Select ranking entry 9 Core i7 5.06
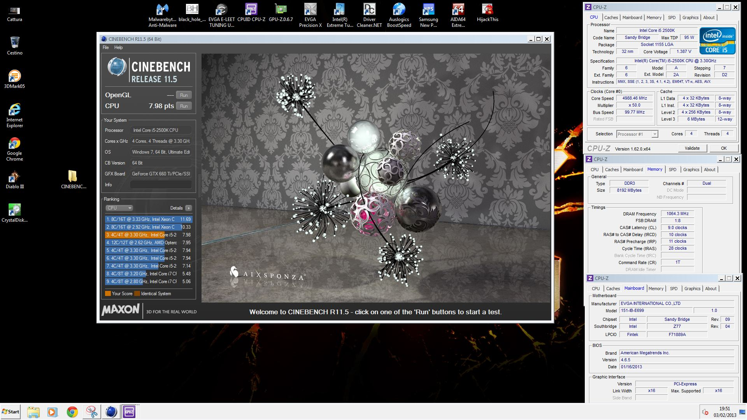This screenshot has width=747, height=420. click(x=149, y=282)
